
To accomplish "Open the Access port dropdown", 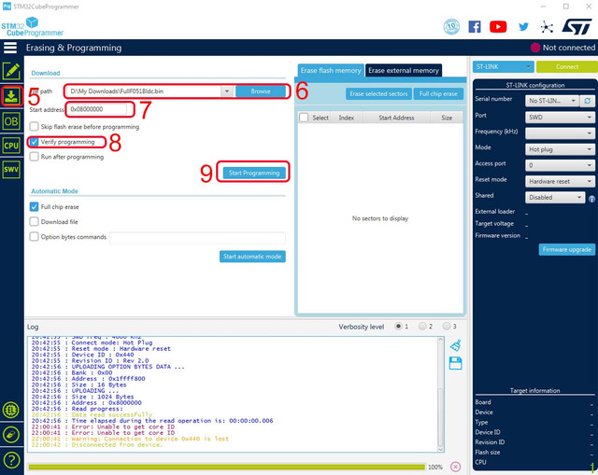I will point(560,165).
